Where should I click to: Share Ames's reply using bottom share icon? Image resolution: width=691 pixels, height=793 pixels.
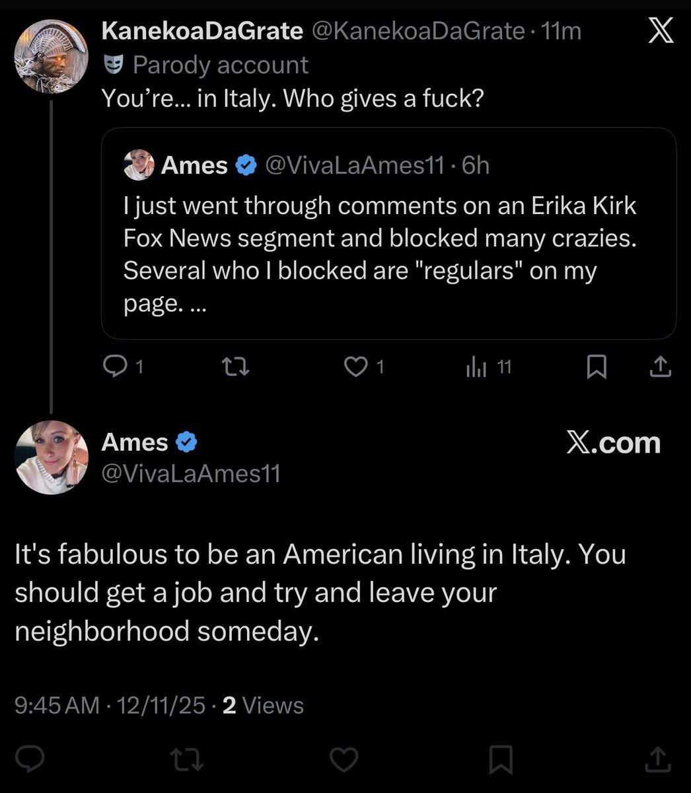pos(658,758)
